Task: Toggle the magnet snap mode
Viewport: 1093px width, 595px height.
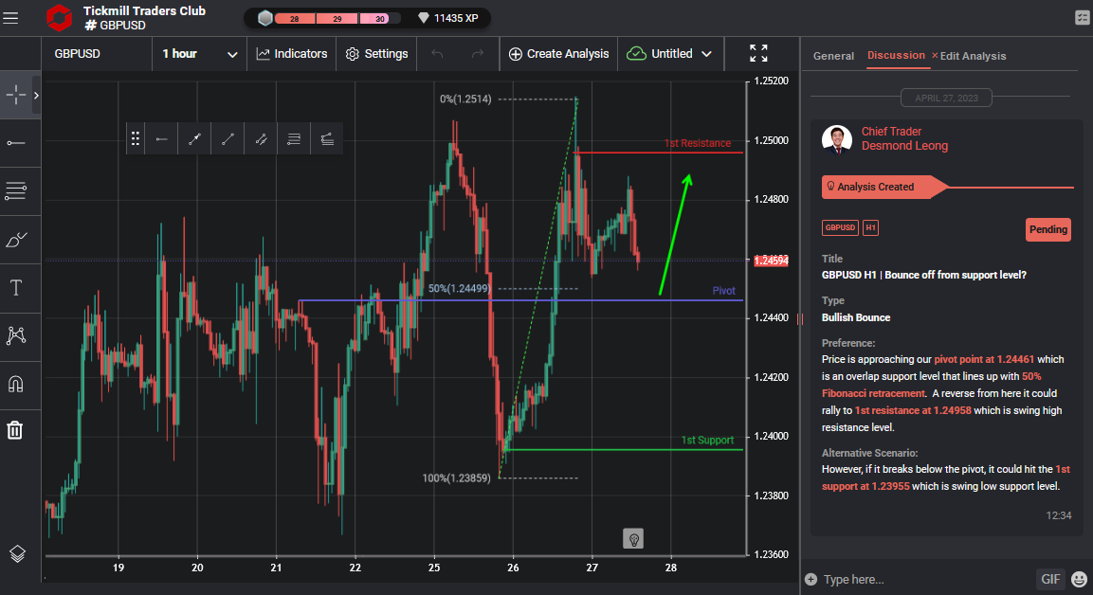Action: (16, 383)
